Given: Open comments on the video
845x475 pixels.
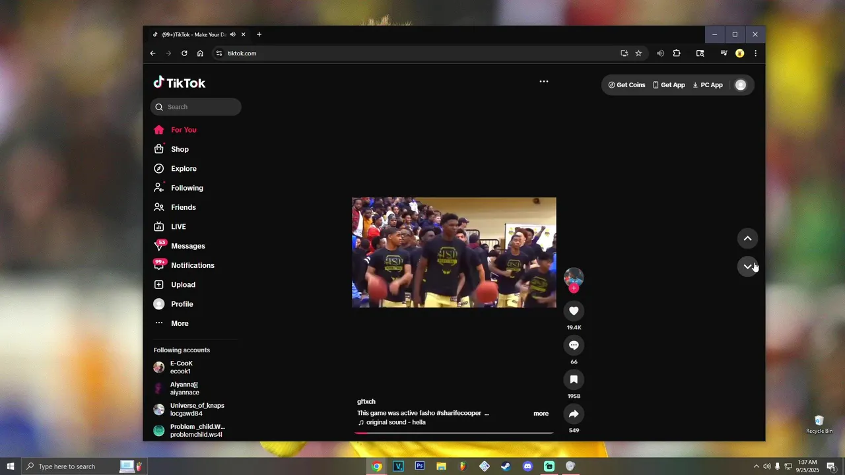Looking at the screenshot, I should tap(574, 345).
